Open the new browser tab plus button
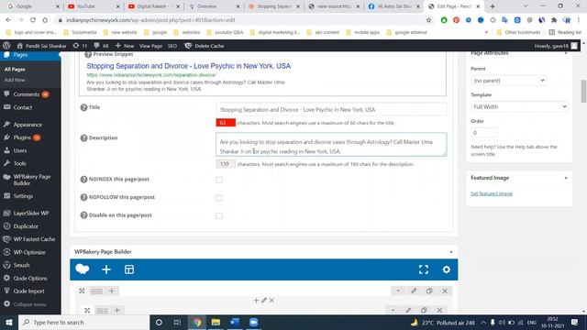587x330 pixels. pos(493,6)
